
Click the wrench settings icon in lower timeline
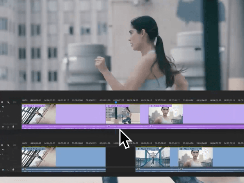pos(8,145)
